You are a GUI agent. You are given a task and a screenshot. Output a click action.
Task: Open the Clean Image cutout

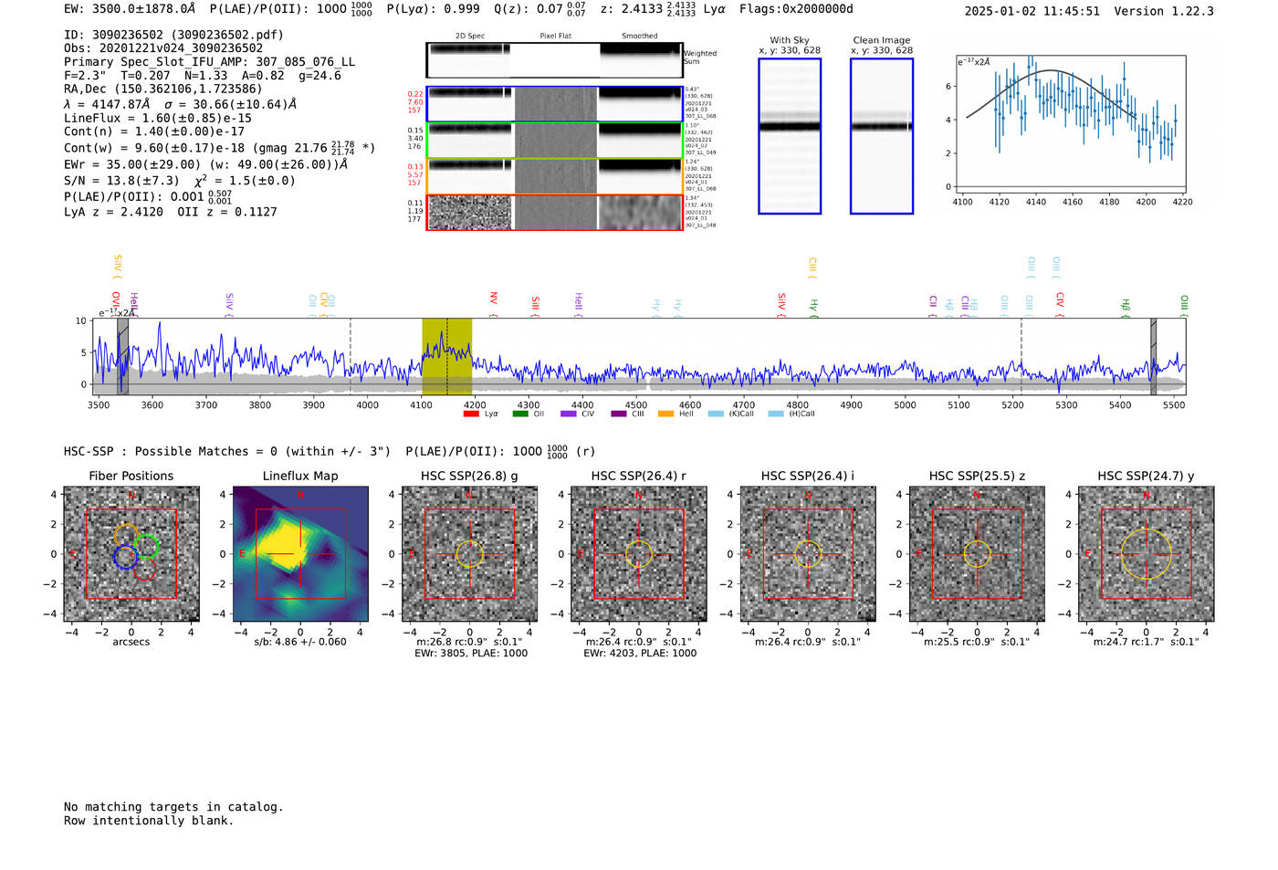point(882,136)
